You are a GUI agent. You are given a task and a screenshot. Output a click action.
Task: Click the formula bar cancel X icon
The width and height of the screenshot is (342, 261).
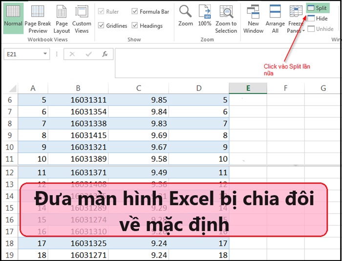(x=72, y=54)
